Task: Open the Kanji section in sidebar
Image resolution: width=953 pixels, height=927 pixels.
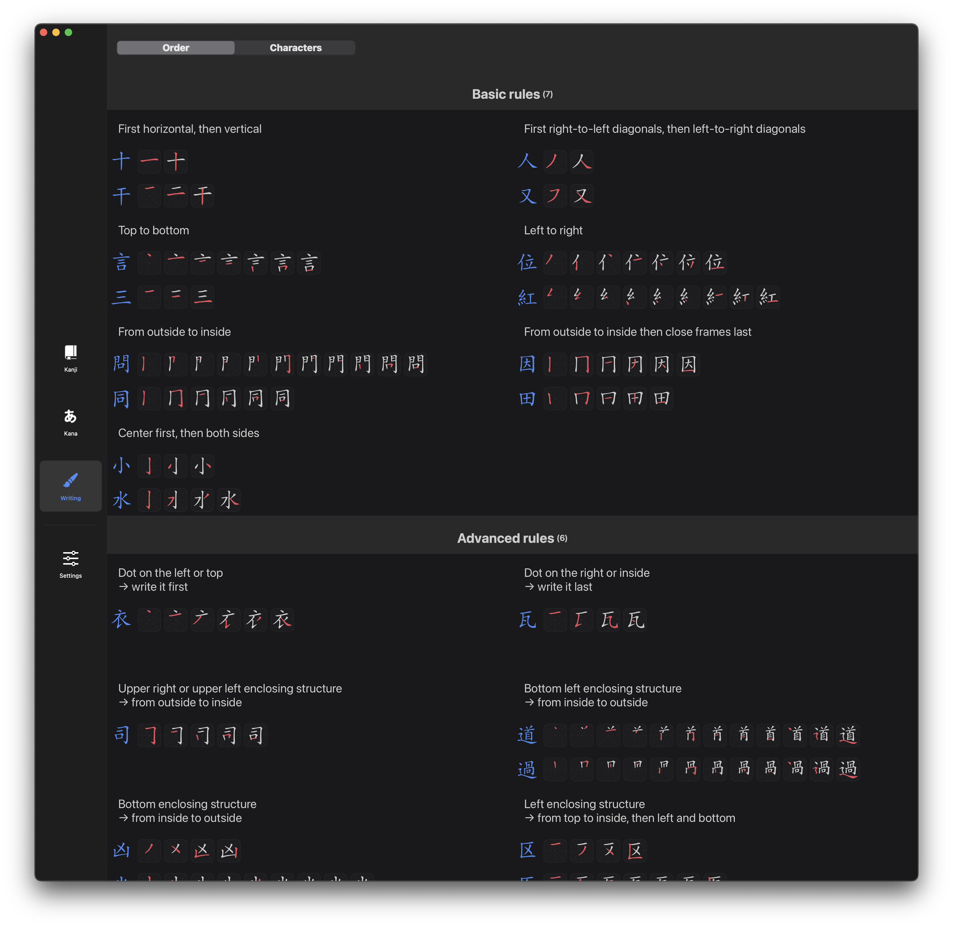Action: [71, 358]
